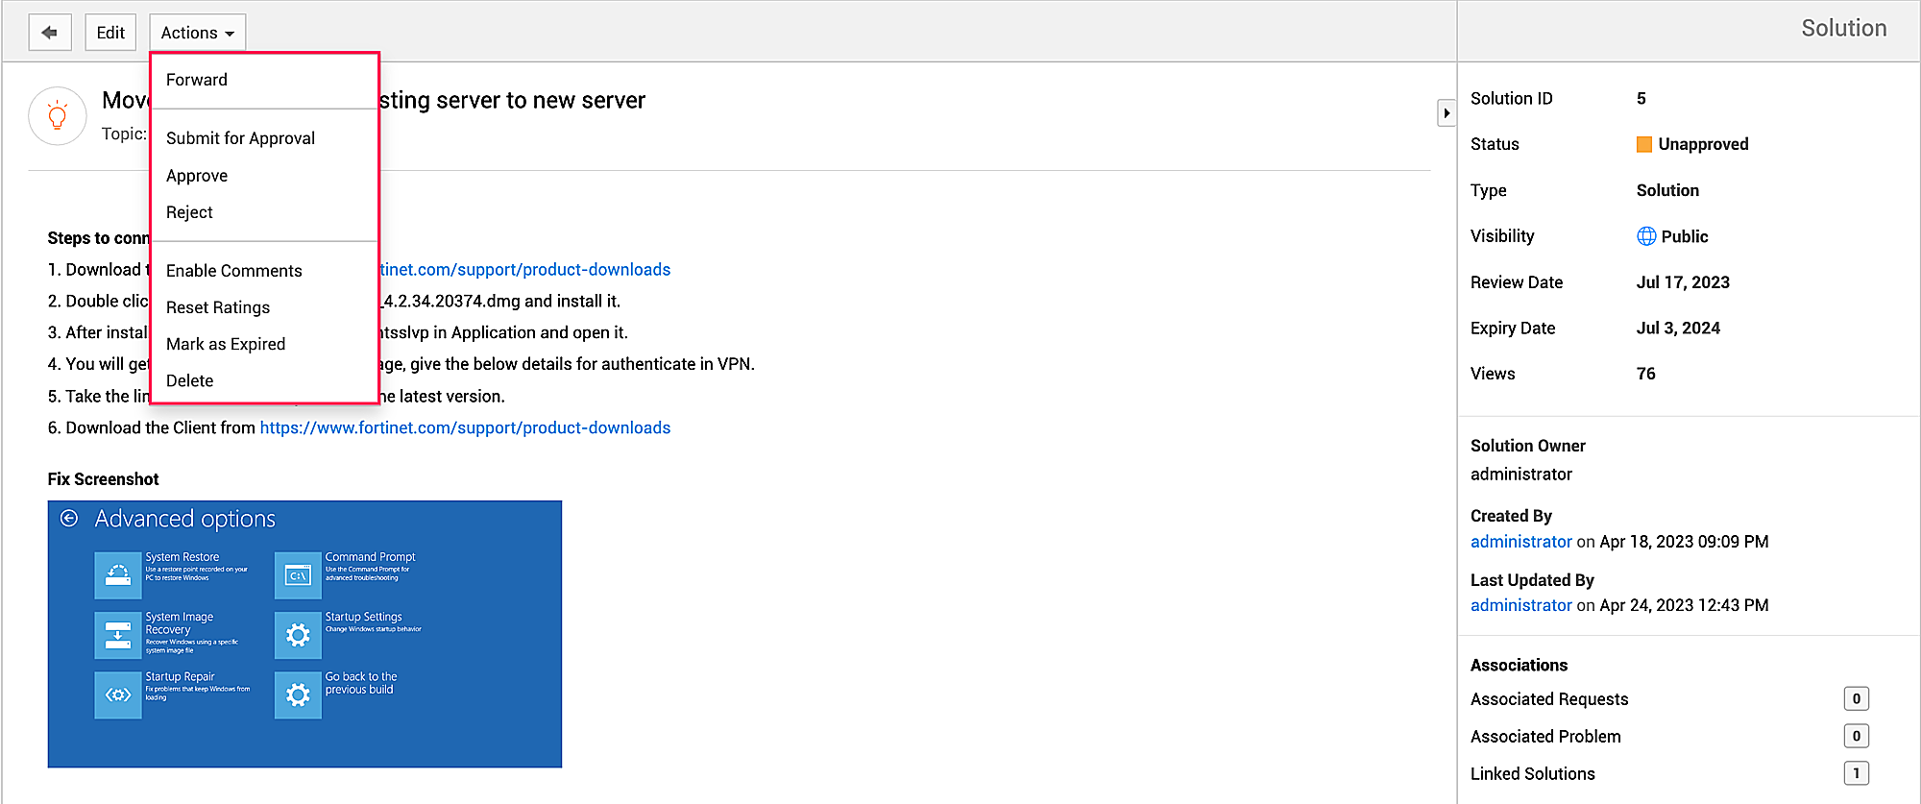Click the Edit button
This screenshot has height=804, width=1921.
[x=110, y=33]
